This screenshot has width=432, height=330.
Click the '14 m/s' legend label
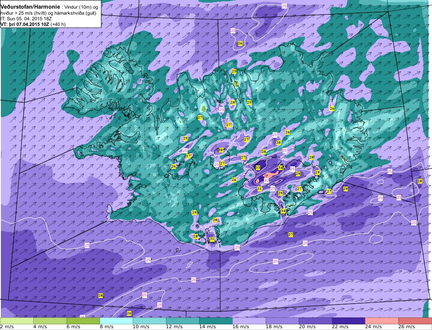coord(207,327)
